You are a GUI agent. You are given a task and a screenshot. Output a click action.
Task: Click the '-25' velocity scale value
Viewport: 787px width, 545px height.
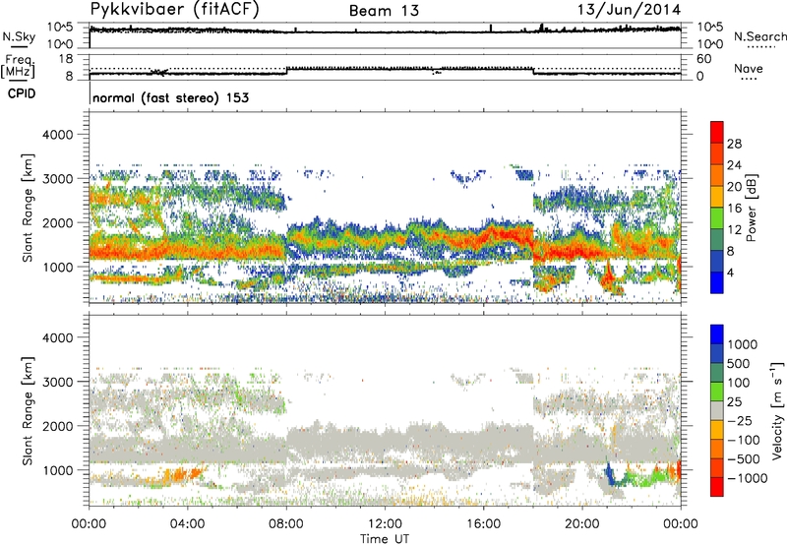pos(739,420)
